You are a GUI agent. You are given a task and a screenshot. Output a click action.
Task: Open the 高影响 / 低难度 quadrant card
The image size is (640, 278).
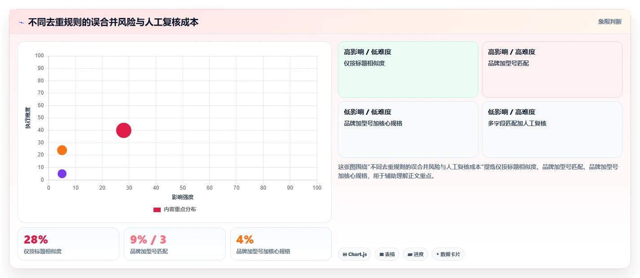coord(408,69)
